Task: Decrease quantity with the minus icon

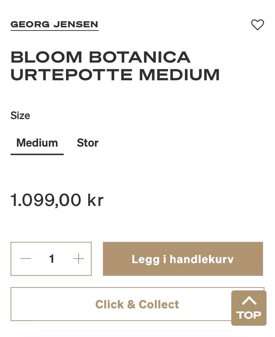Action: click(x=26, y=259)
